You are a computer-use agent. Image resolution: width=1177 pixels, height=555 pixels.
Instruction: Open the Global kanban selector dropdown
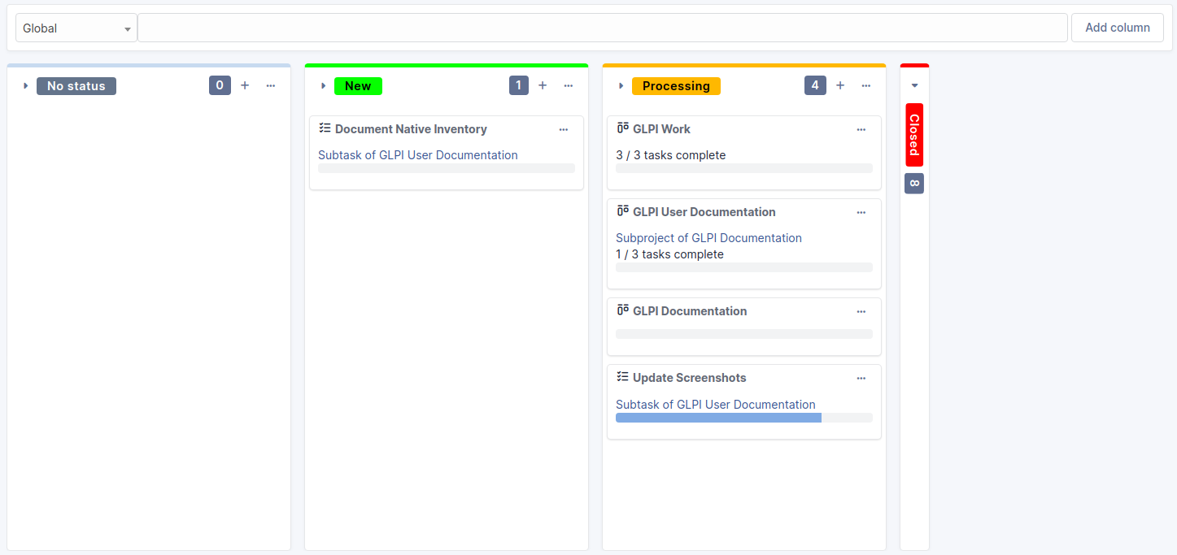pos(76,28)
